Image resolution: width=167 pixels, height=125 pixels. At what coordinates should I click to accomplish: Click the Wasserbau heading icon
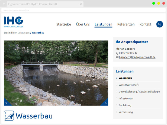tap(9, 116)
